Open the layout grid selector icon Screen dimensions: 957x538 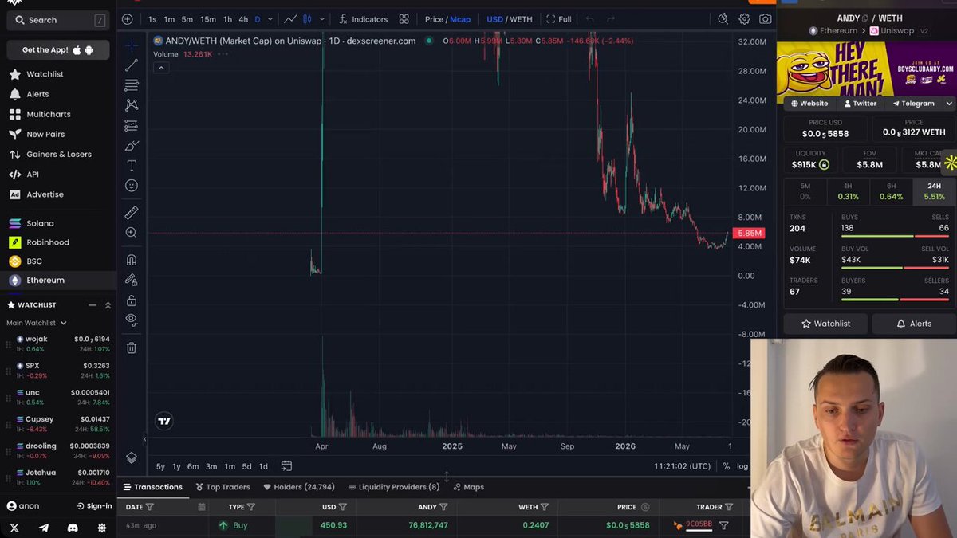point(404,19)
